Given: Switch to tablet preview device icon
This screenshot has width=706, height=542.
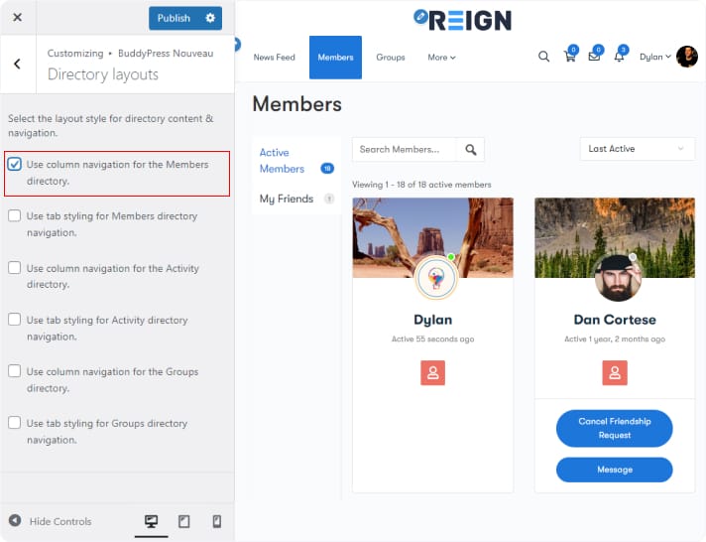Looking at the screenshot, I should click(183, 521).
